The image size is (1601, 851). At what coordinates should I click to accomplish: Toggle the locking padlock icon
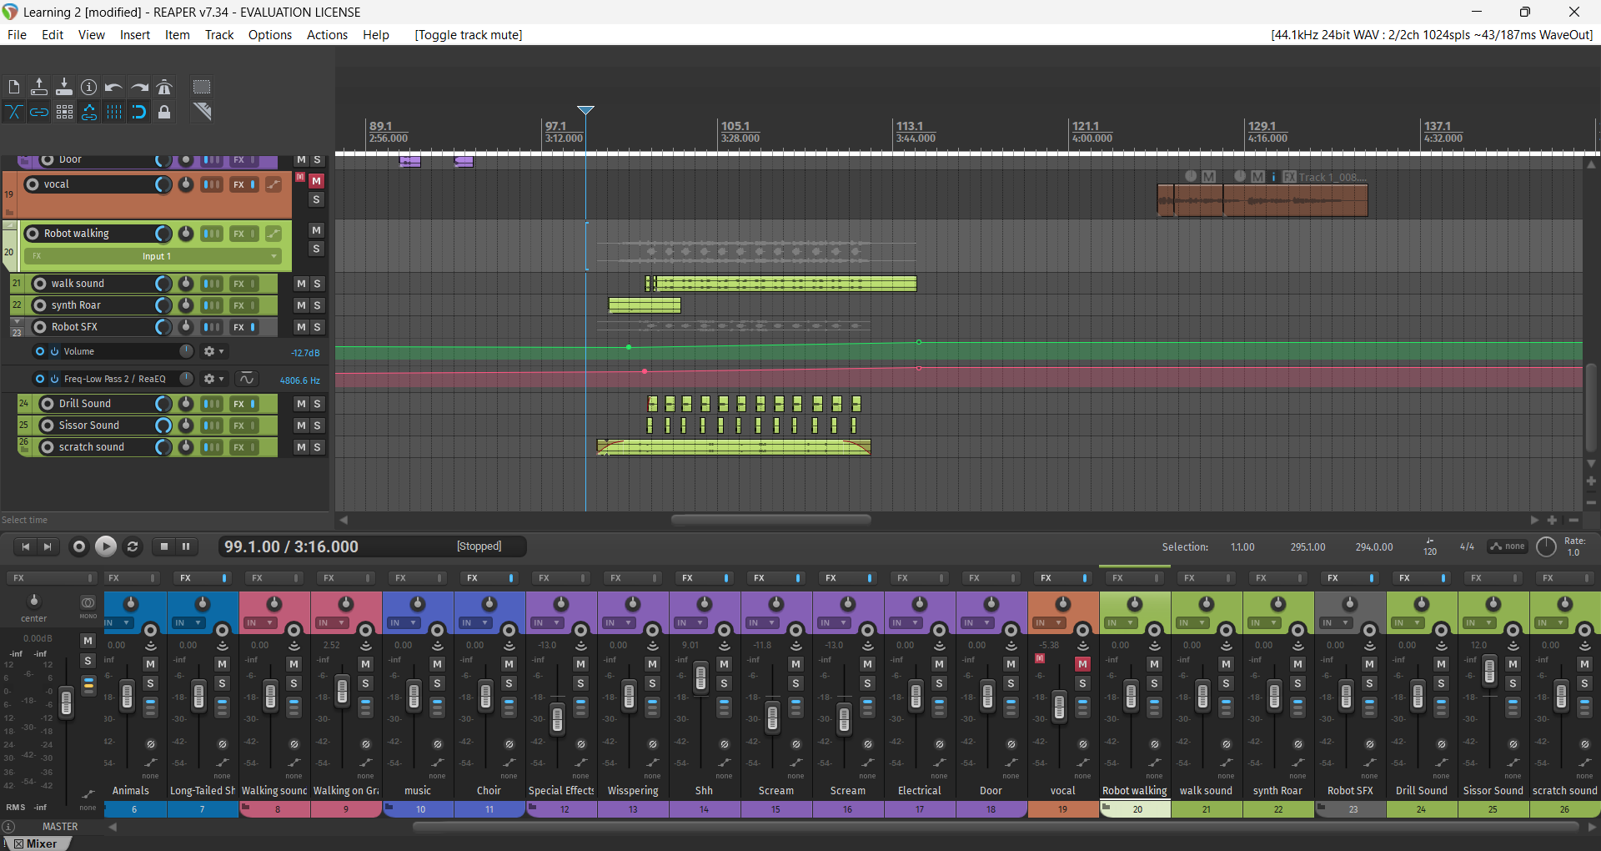[164, 112]
